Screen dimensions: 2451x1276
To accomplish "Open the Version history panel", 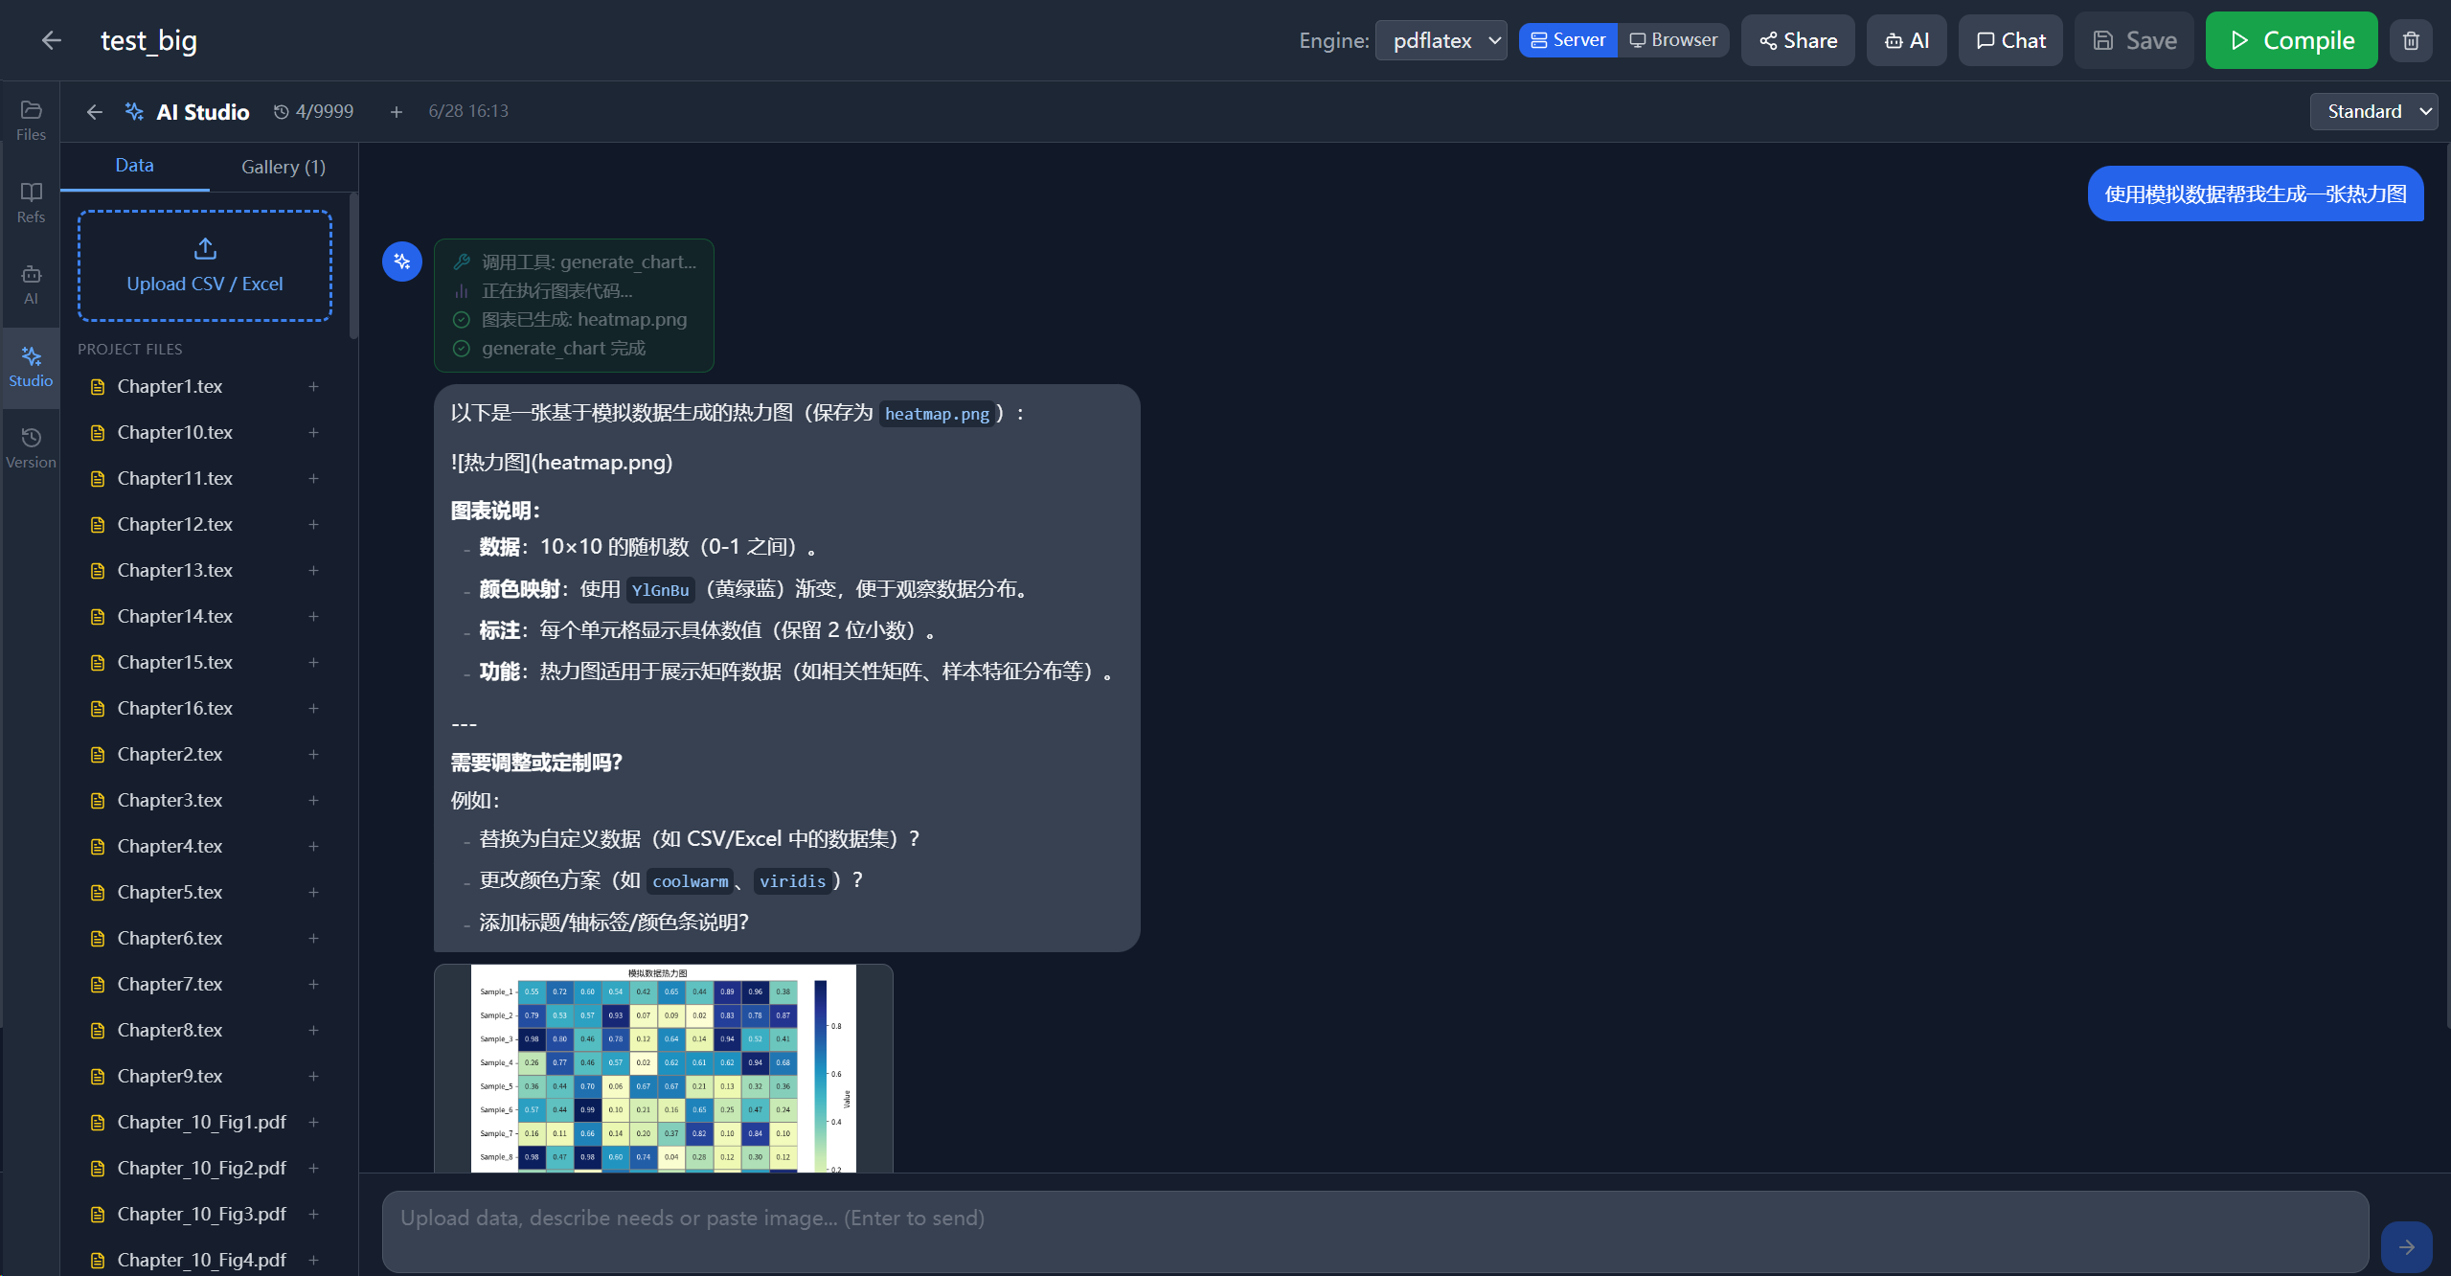I will [31, 448].
